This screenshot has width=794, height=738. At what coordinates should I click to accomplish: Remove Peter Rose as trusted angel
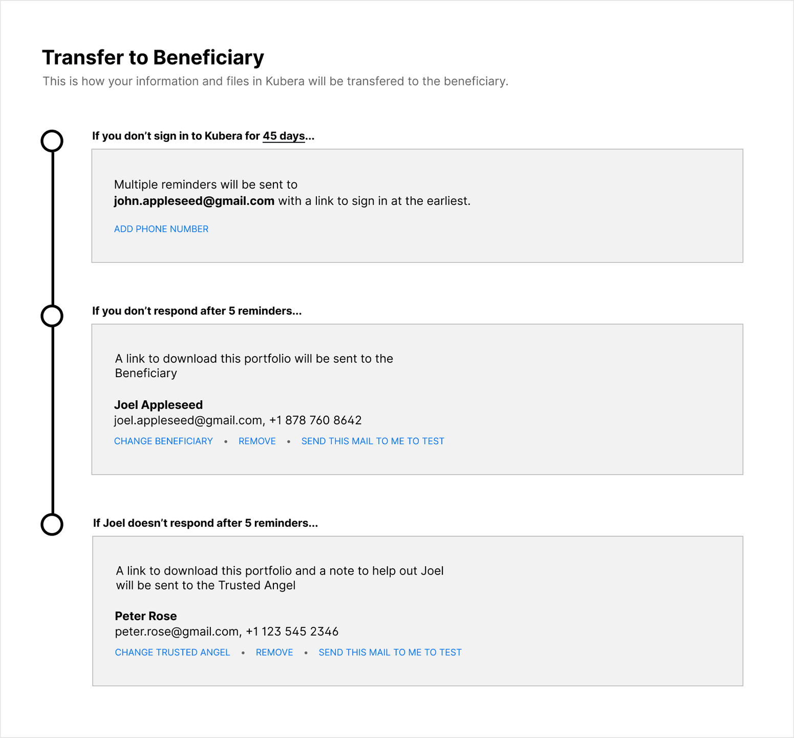click(x=274, y=652)
